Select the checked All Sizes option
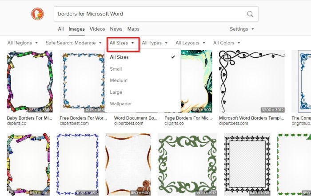 coord(119,57)
